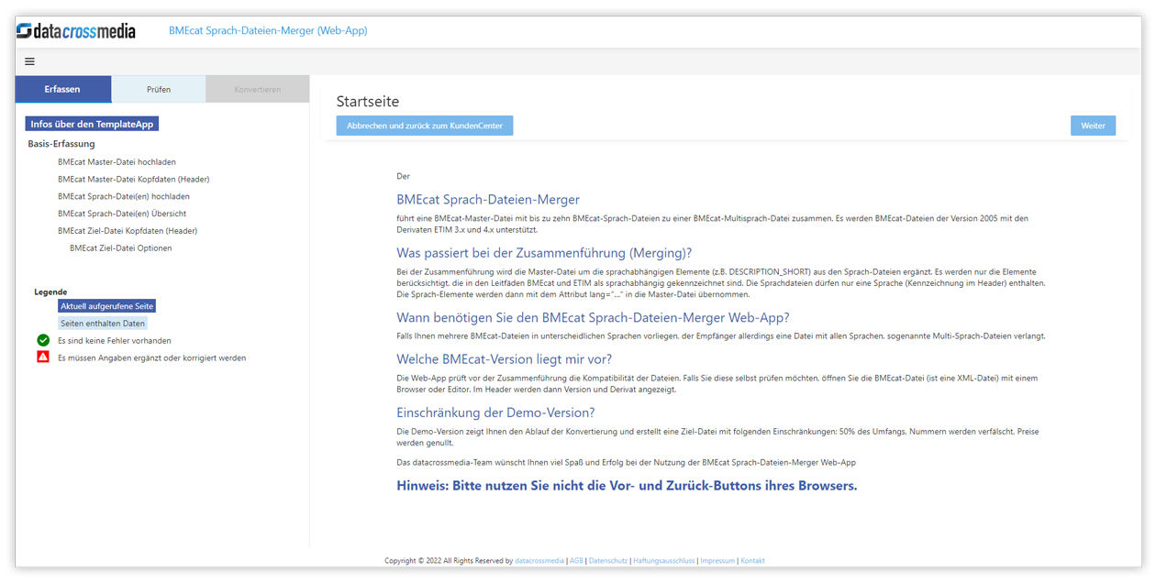Open the Impressum footer link
The width and height of the screenshot is (1156, 583).
point(717,561)
